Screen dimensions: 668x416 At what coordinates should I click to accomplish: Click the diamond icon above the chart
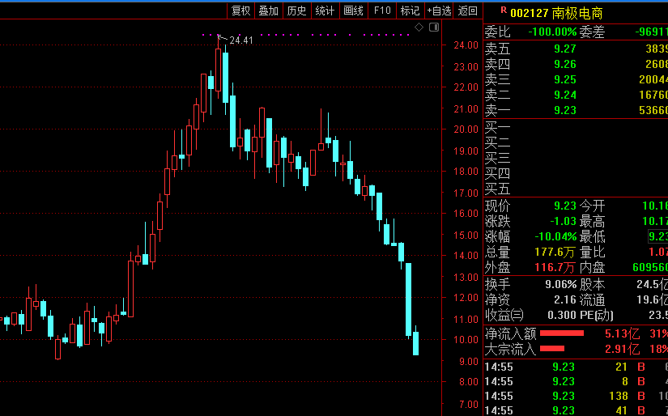click(x=419, y=28)
